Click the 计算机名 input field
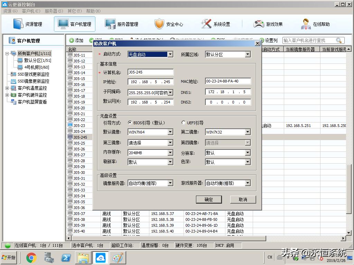Screen dimensions: 354x265 tap(150, 72)
